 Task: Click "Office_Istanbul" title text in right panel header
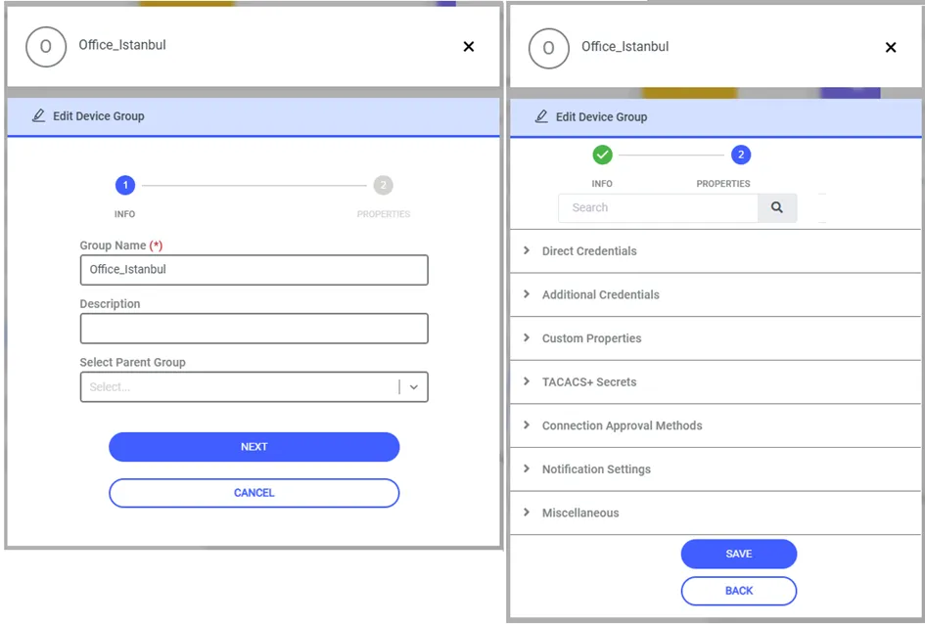(x=624, y=47)
